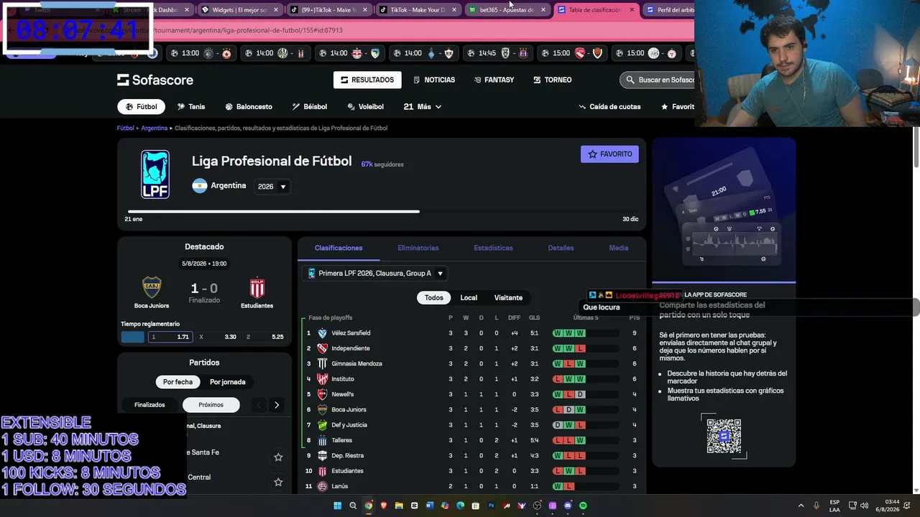Click the Def y Justicia team crest
The width and height of the screenshot is (920, 517).
click(322, 425)
